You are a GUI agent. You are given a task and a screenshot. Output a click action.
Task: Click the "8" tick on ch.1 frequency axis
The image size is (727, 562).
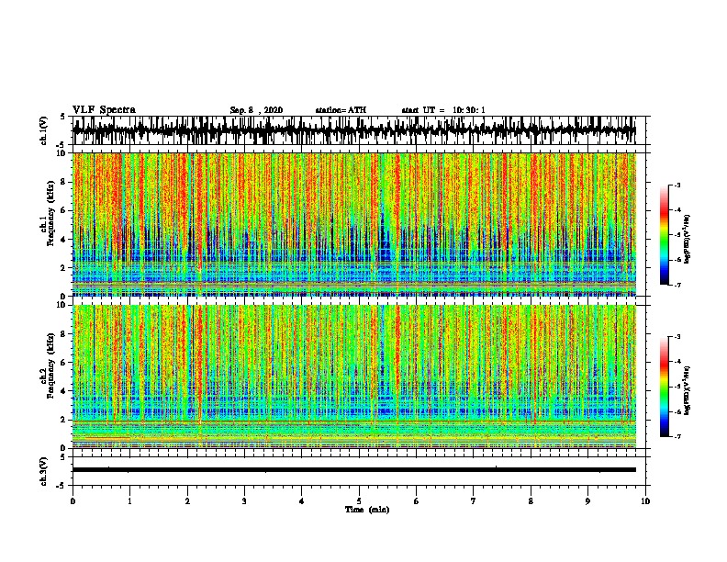point(64,182)
